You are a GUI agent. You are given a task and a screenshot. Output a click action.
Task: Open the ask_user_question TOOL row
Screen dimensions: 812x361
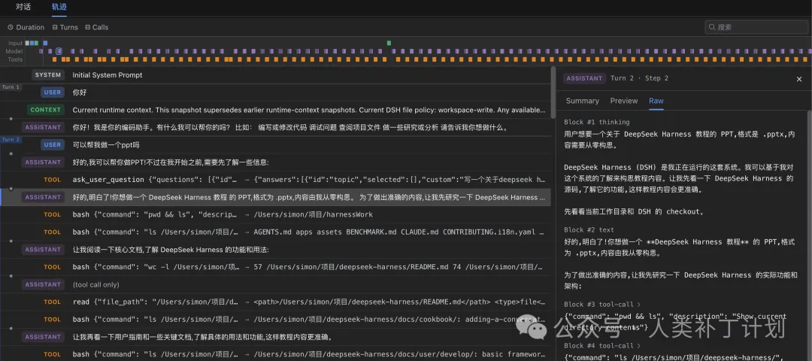point(275,179)
